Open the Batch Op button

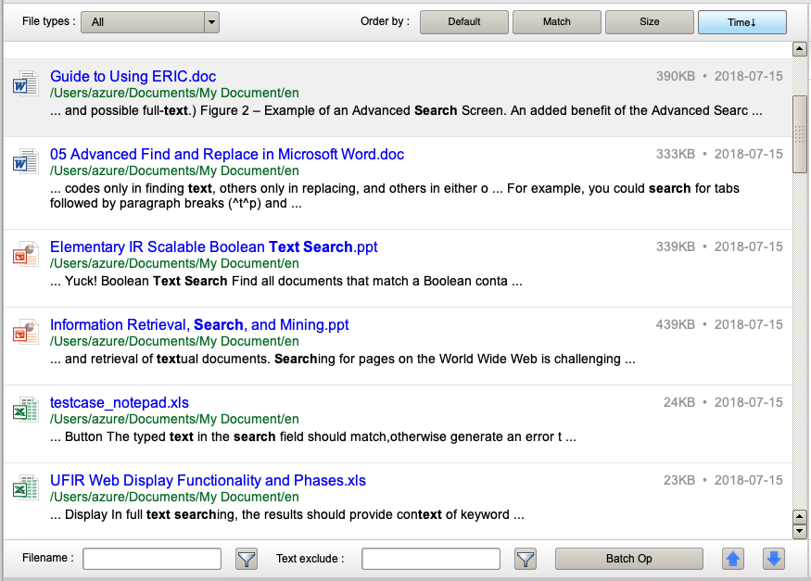[x=629, y=559]
